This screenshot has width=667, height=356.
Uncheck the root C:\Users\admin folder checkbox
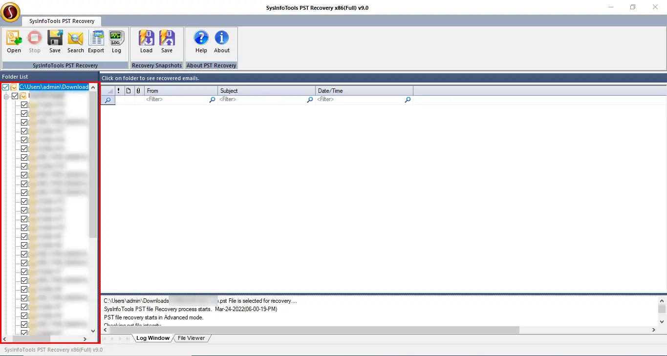point(6,87)
